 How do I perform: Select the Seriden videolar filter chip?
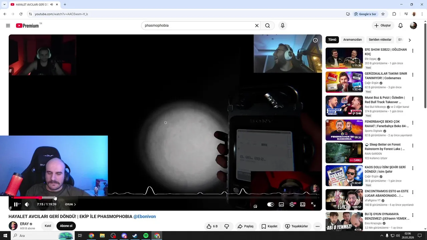(380, 40)
